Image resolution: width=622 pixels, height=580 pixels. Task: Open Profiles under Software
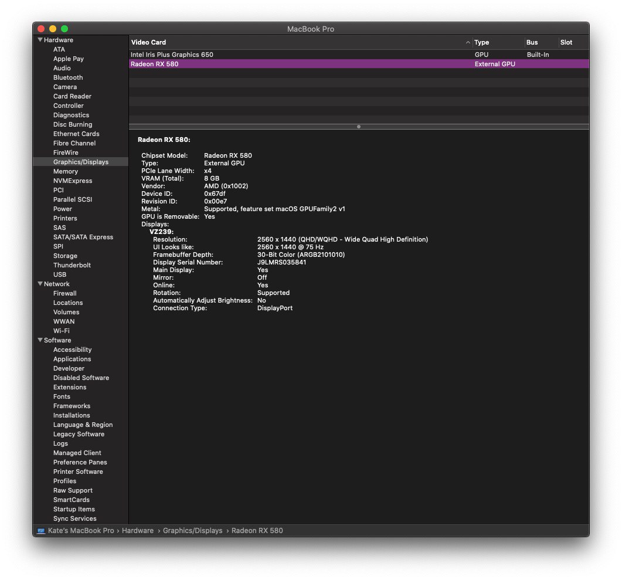64,481
